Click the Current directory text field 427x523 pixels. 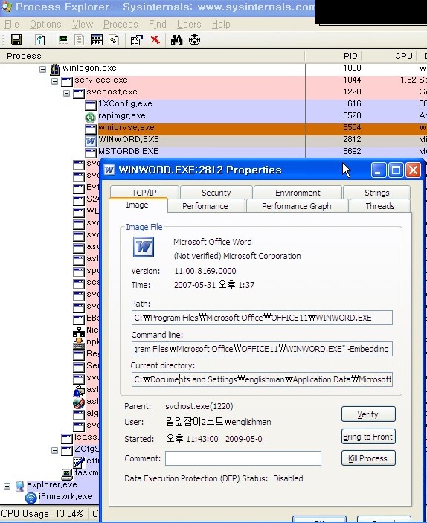(x=262, y=379)
